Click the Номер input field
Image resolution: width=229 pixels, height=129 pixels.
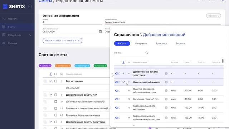pos(72,22)
